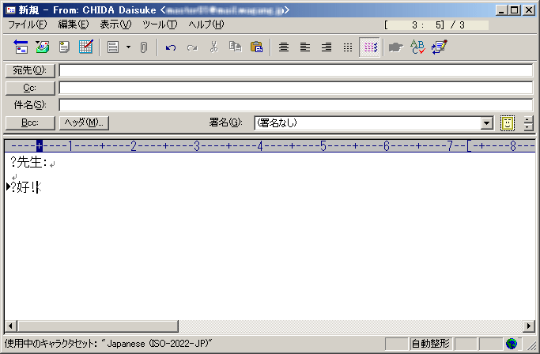This screenshot has width=540, height=354.
Task: Click the yellow smiley face icon
Action: point(508,123)
